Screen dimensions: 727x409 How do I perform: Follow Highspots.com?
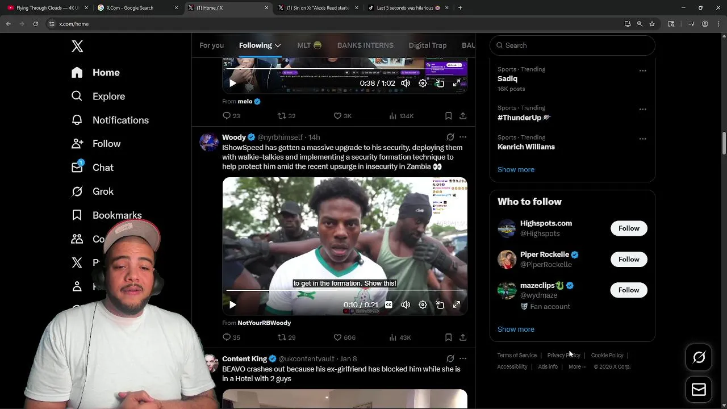629,228
